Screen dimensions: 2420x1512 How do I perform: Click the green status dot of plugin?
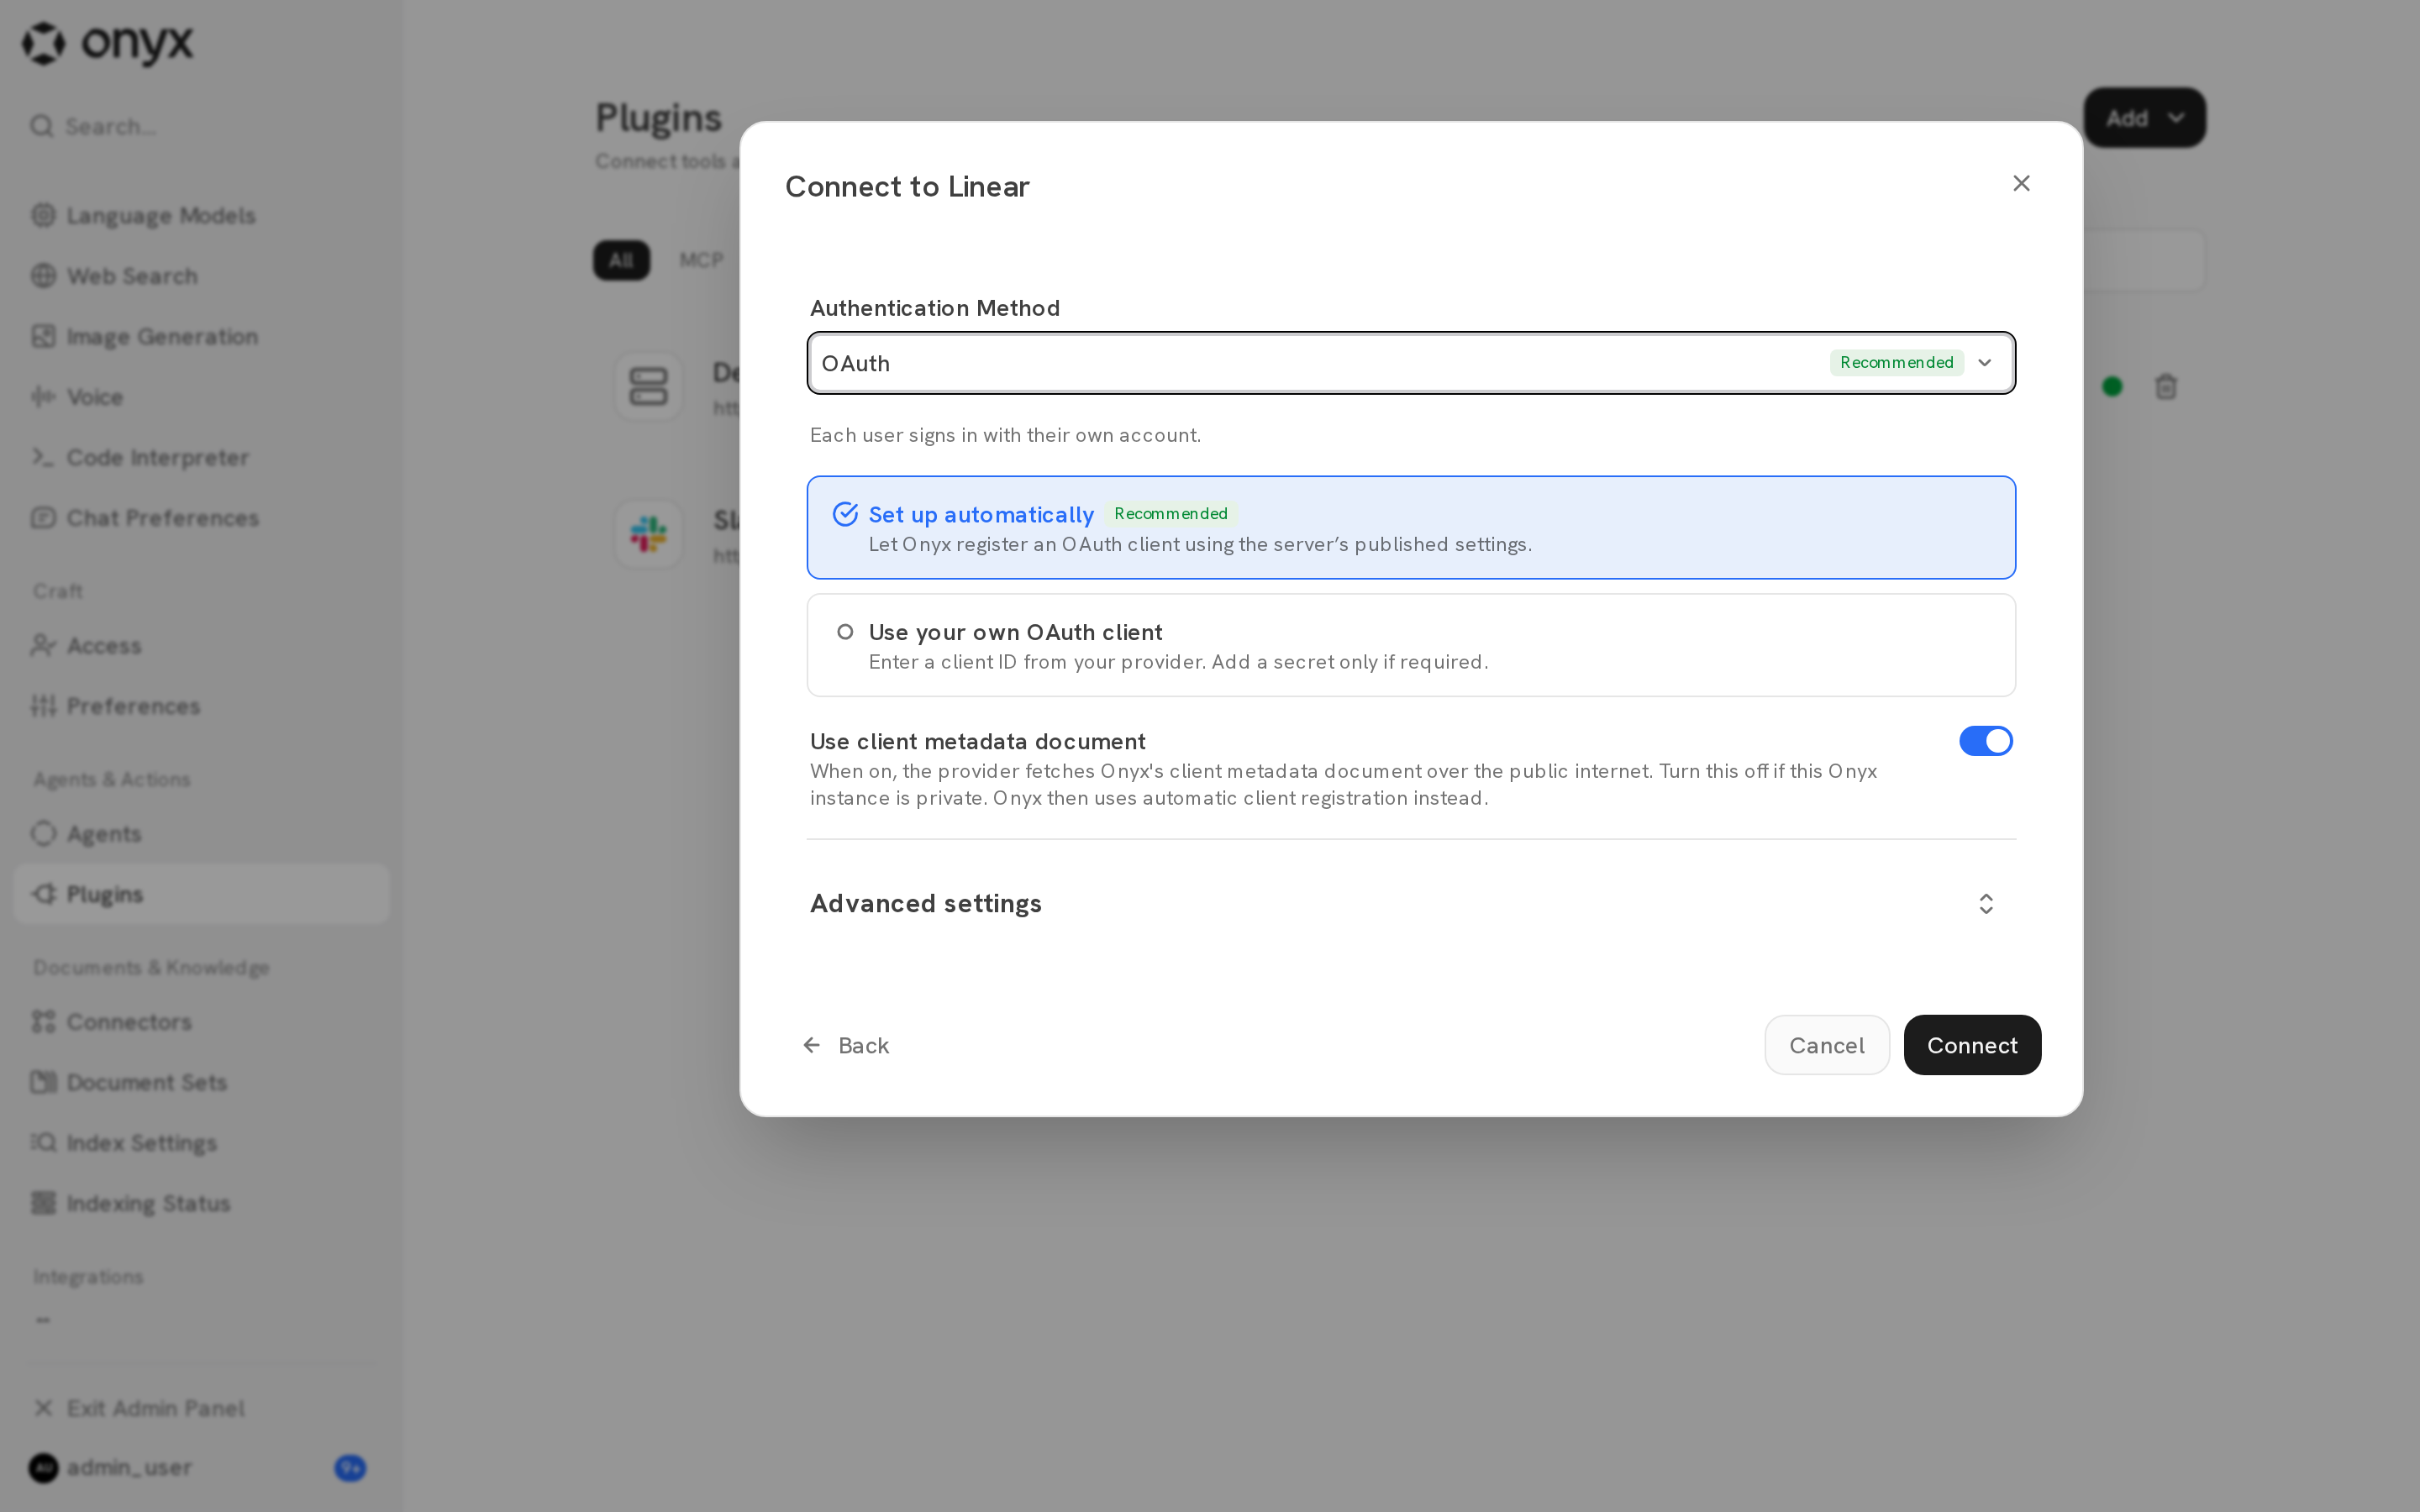(x=2112, y=386)
